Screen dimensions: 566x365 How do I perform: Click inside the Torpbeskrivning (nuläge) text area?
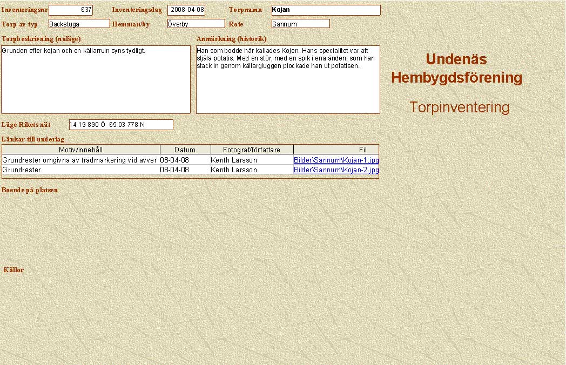tap(96, 79)
